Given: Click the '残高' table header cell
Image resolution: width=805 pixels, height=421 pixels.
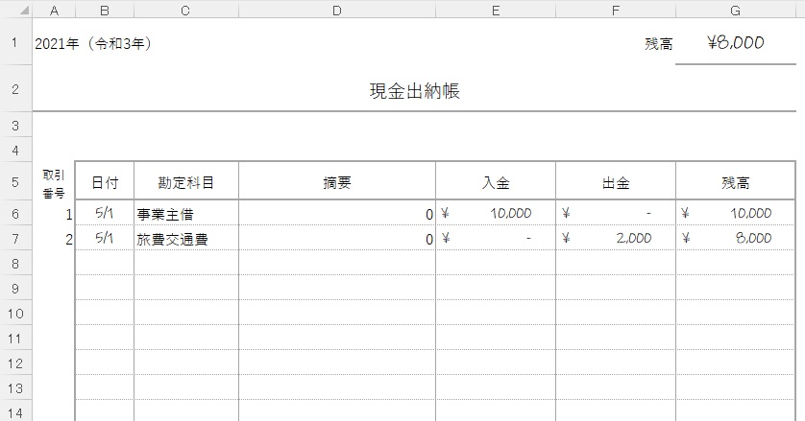Looking at the screenshot, I should click(x=736, y=182).
